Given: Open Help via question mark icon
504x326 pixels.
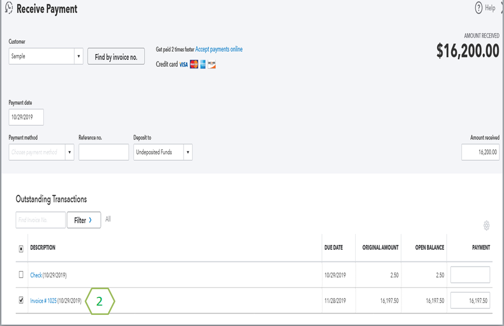Looking at the screenshot, I should 479,8.
